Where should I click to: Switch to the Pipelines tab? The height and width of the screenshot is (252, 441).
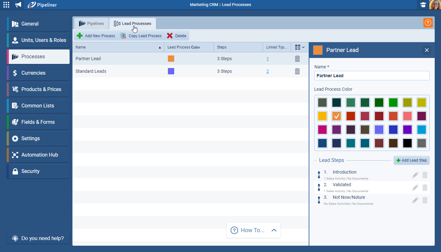pos(92,24)
